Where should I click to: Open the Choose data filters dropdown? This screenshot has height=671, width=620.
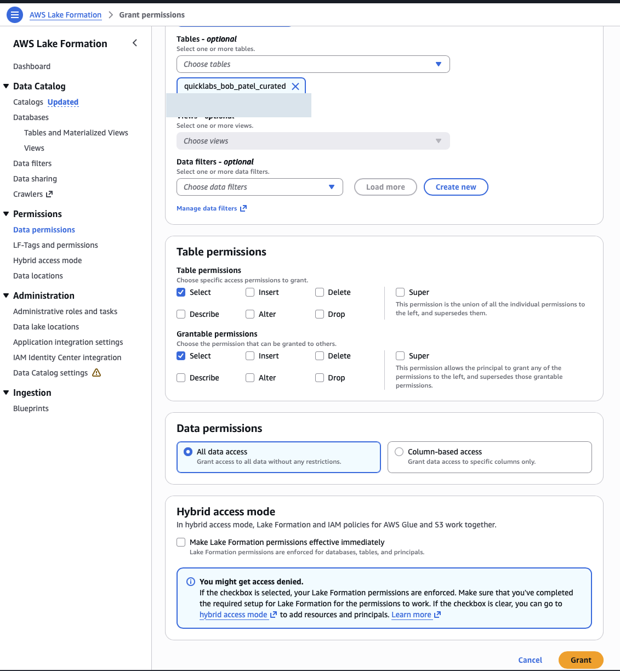[260, 187]
